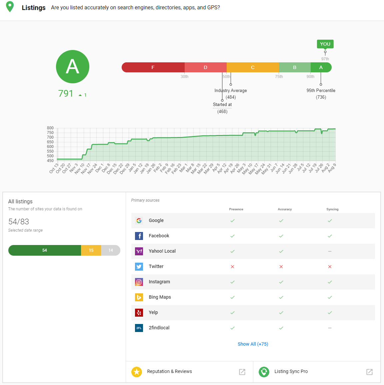Click the Google logo icon
Image resolution: width=384 pixels, height=385 pixels.
(139, 220)
